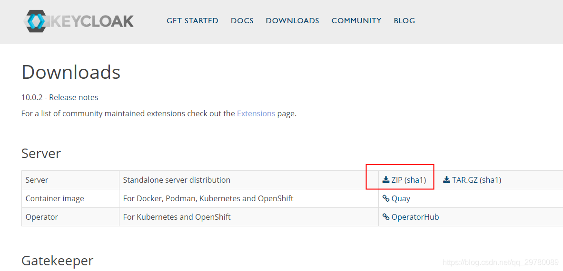563x271 pixels.
Task: Go to the DOWNLOADS page
Action: [x=292, y=21]
